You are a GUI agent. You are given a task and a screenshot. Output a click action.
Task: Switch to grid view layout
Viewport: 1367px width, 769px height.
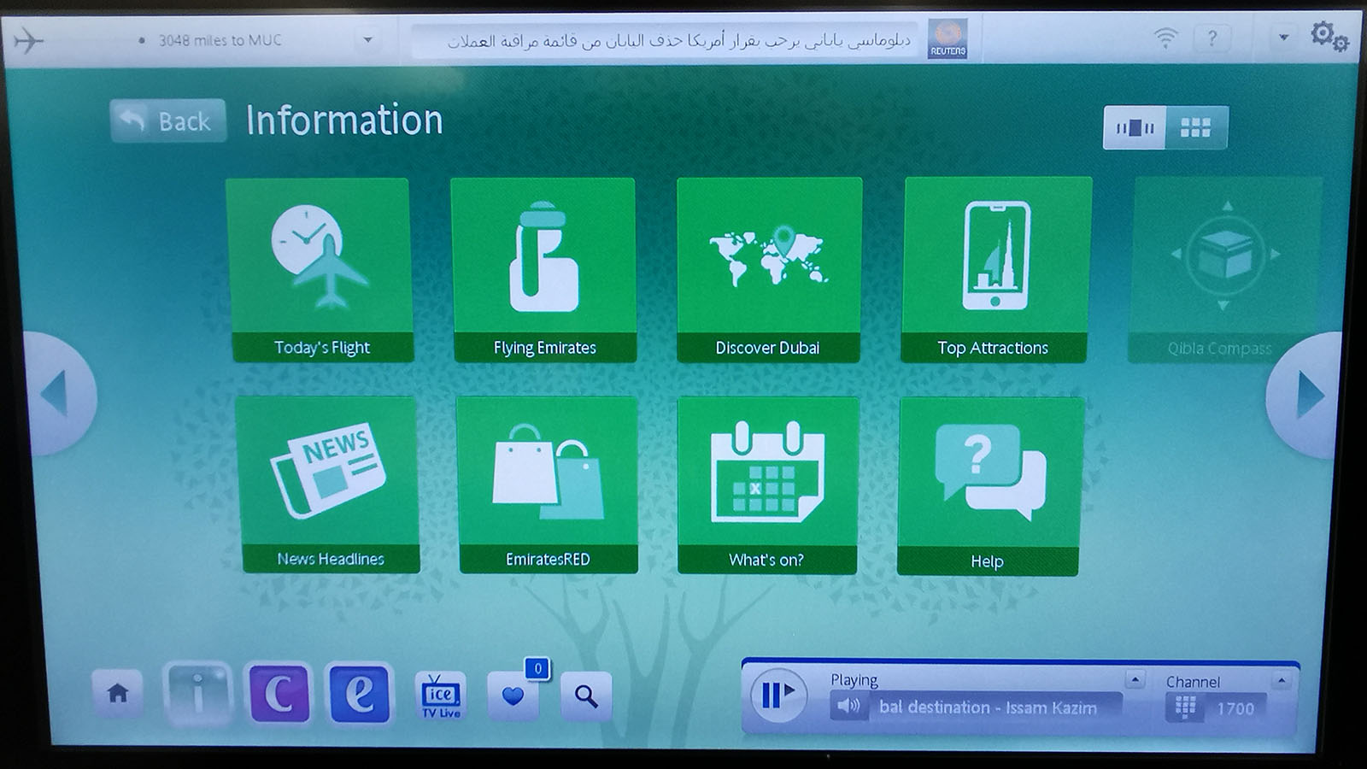click(x=1196, y=127)
